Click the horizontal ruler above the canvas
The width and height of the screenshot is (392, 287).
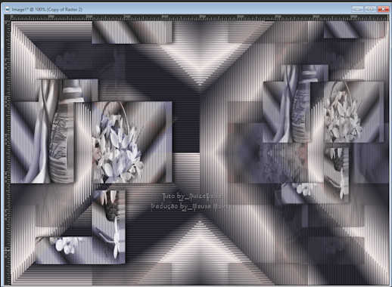(199, 17)
